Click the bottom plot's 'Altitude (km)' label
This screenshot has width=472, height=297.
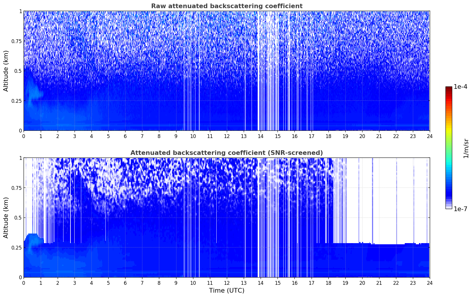(6, 218)
